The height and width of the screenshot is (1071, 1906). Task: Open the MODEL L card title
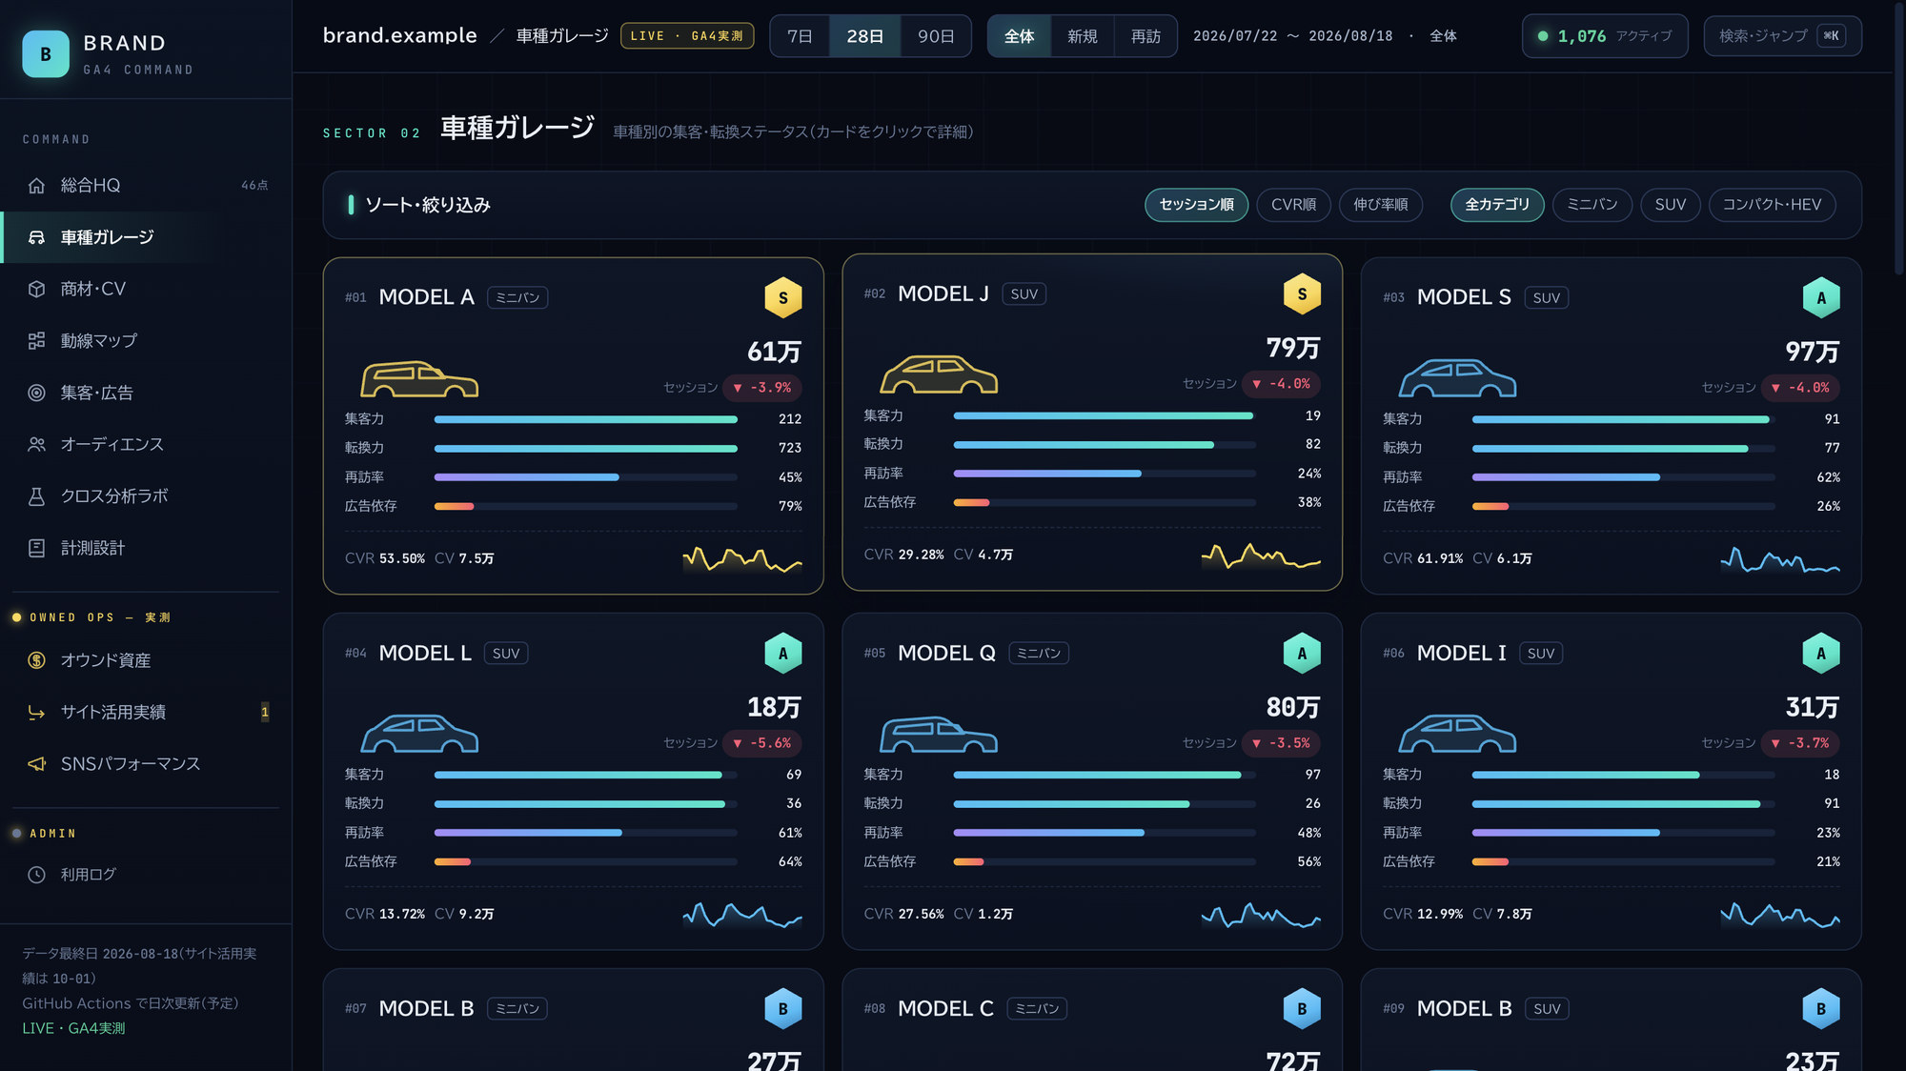425,654
